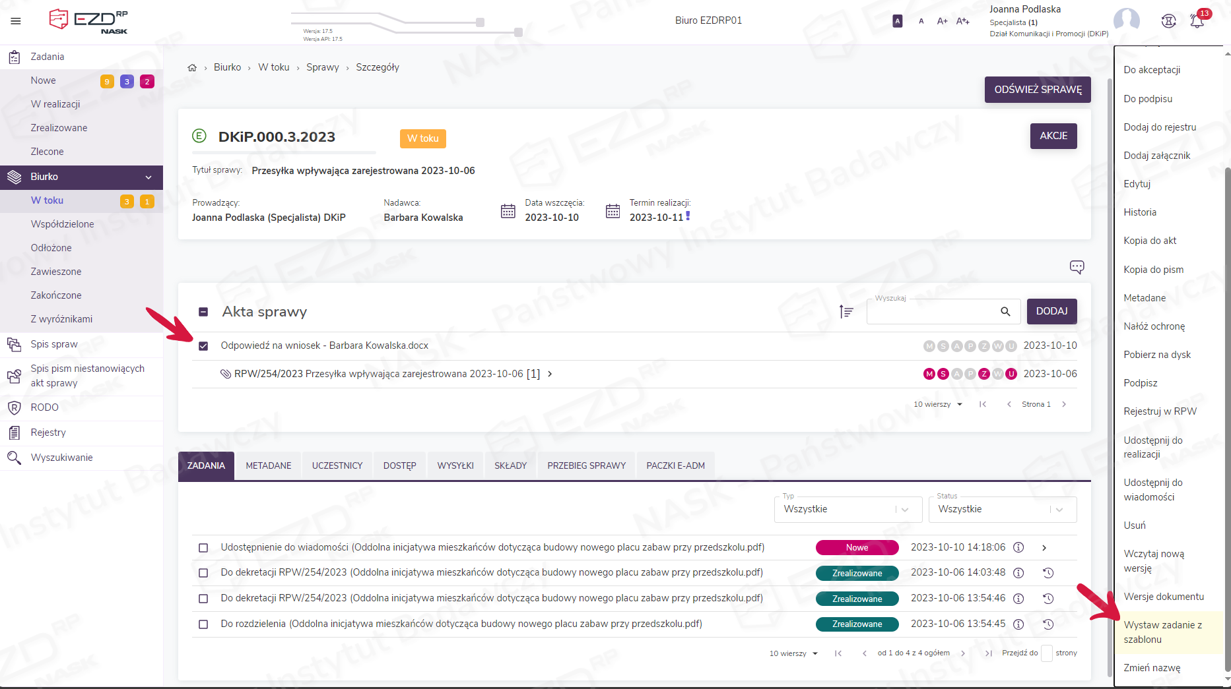Select Wystaw zadanie z szablonu menu item
Viewport: 1231px width, 689px height.
coord(1162,632)
